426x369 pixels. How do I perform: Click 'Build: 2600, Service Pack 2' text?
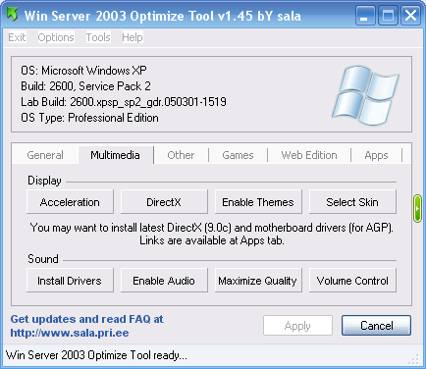[85, 86]
